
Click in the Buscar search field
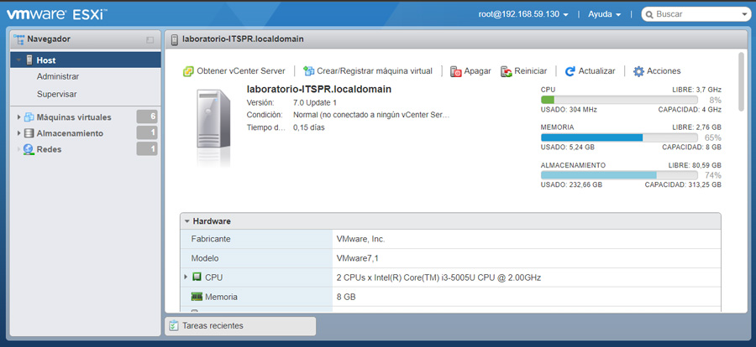[x=696, y=14]
